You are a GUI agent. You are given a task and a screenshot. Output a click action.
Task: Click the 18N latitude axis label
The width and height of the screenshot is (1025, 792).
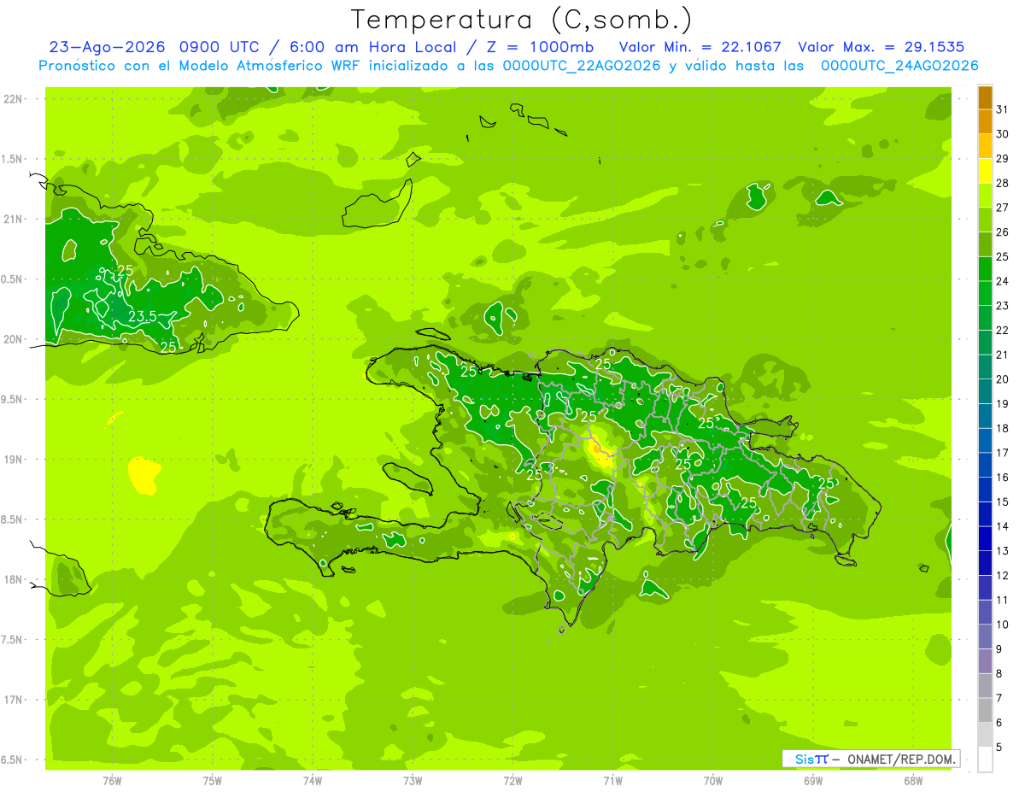click(x=12, y=579)
